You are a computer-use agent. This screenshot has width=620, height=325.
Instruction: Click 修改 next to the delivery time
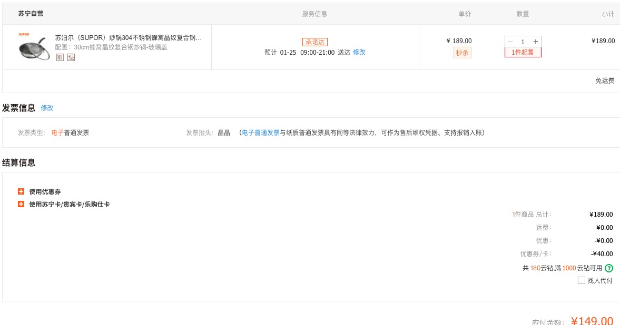(x=359, y=52)
